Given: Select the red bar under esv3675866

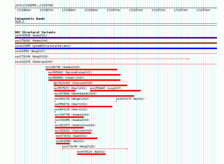Looking at the screenshot, I should coord(94,96).
